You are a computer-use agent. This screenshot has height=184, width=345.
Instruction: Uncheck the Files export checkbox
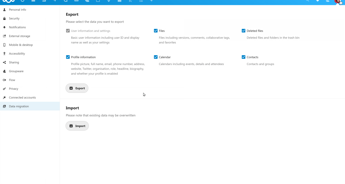156,31
